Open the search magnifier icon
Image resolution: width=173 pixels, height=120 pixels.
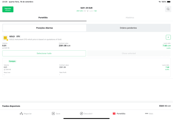[168, 9]
